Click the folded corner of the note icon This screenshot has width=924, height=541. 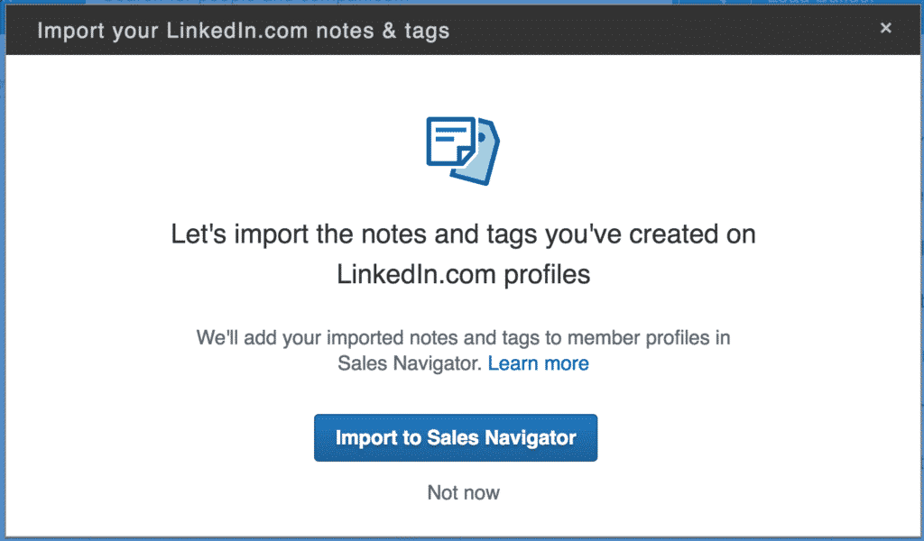point(466,156)
